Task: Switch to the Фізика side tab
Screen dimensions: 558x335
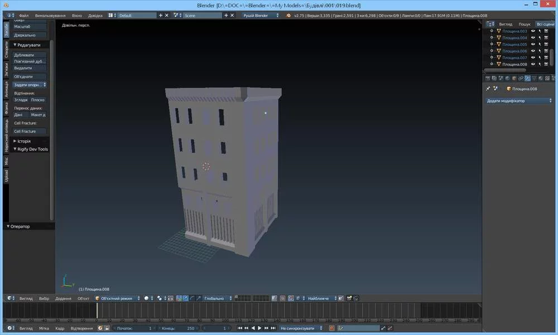Action: 6,107
